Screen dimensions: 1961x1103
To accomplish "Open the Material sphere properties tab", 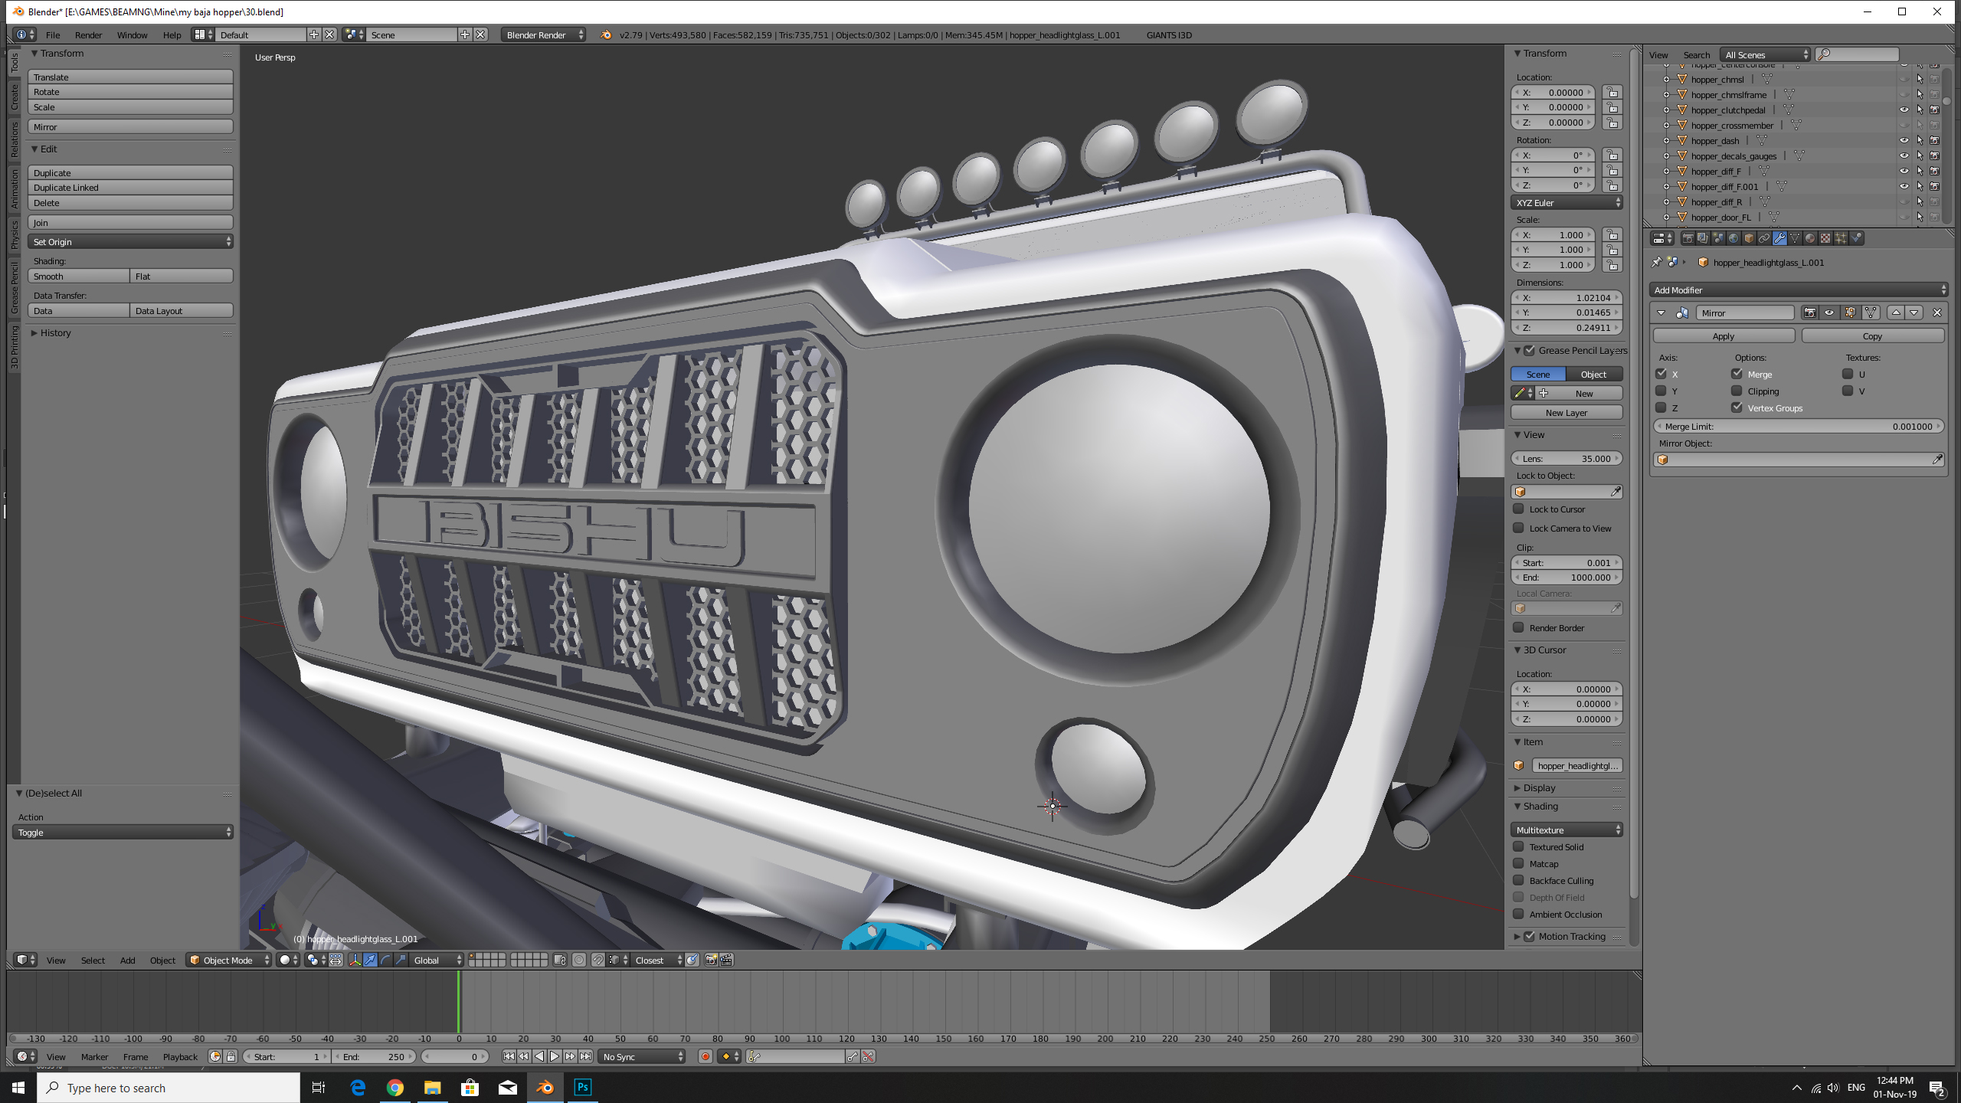I will (x=1810, y=238).
